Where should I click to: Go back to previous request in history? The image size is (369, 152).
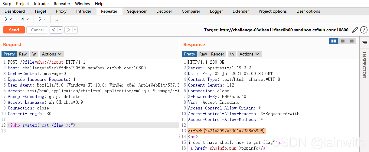click(x=54, y=30)
